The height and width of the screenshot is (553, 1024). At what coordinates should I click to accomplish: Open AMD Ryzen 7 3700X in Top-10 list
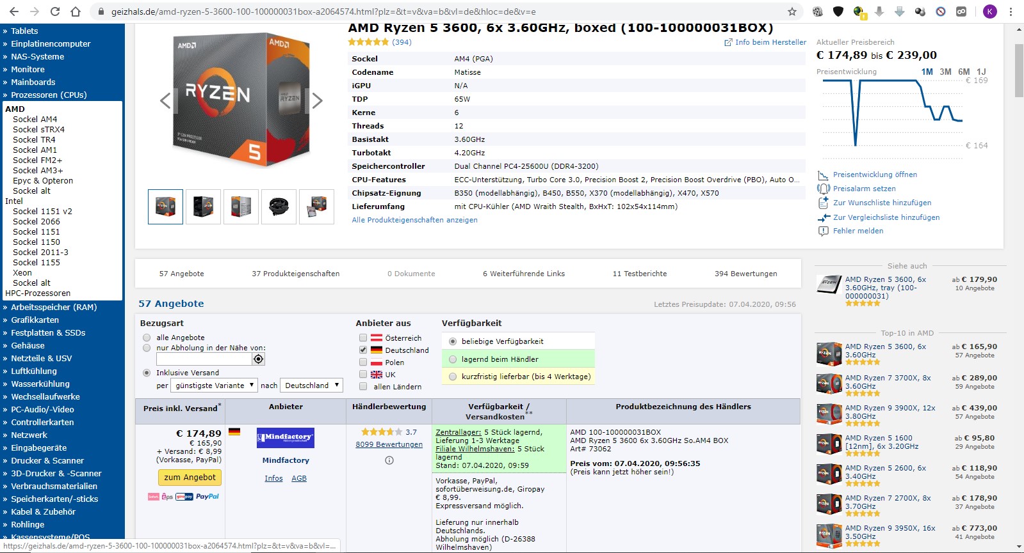tap(888, 382)
